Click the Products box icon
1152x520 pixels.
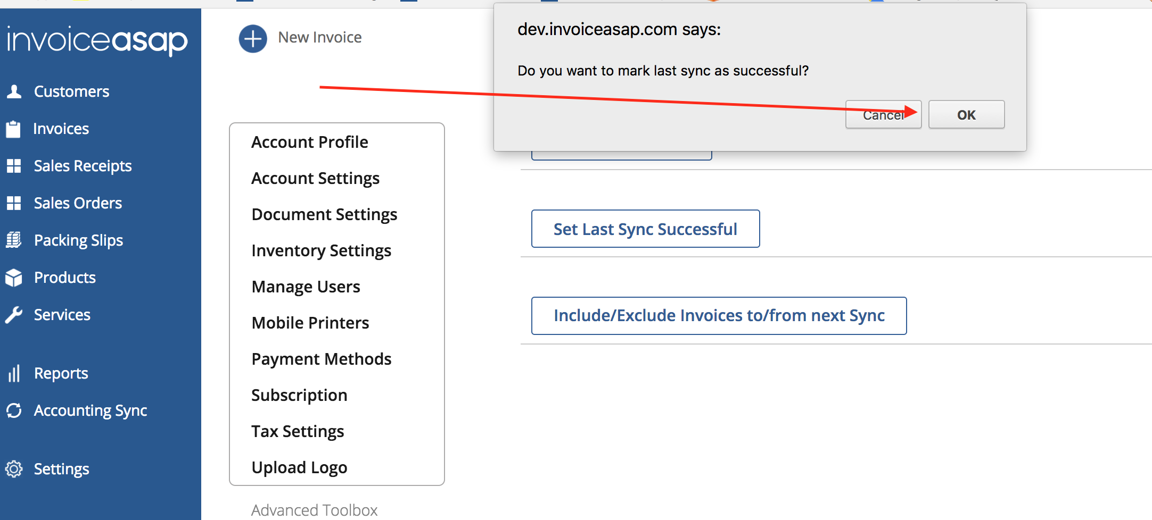pos(14,278)
